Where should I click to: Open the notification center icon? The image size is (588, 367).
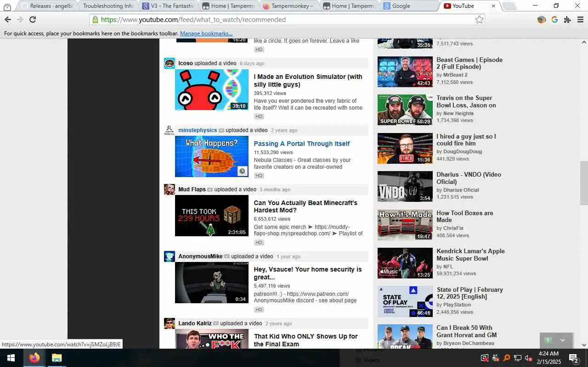tap(574, 358)
